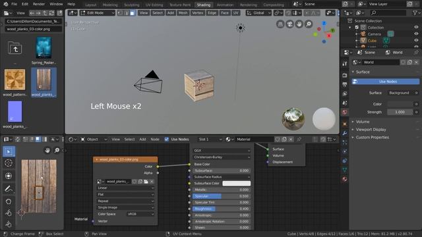Open the File menu
Screen dimensions: 422x237
pyautogui.click(x=14, y=4)
